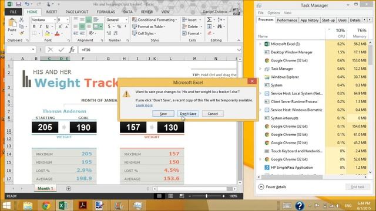
Task: Apply the red Font Color A
Action: pyautogui.click(x=57, y=33)
